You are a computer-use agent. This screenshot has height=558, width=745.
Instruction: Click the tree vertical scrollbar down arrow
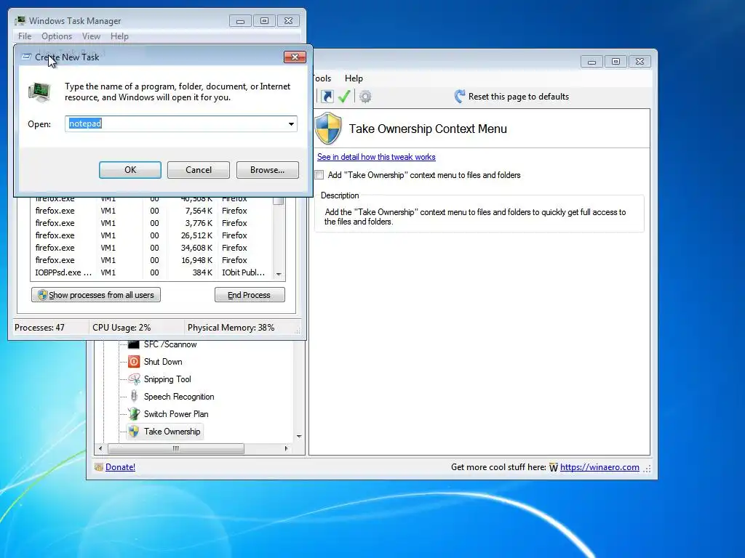(299, 436)
